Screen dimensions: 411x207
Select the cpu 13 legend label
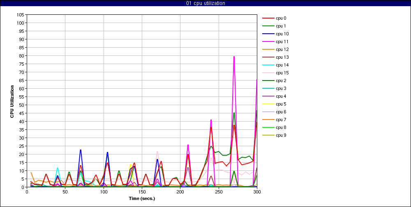pyautogui.click(x=282, y=57)
